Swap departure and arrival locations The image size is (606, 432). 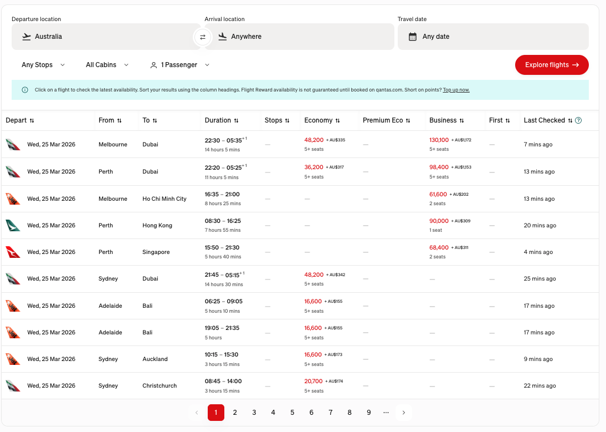click(203, 37)
